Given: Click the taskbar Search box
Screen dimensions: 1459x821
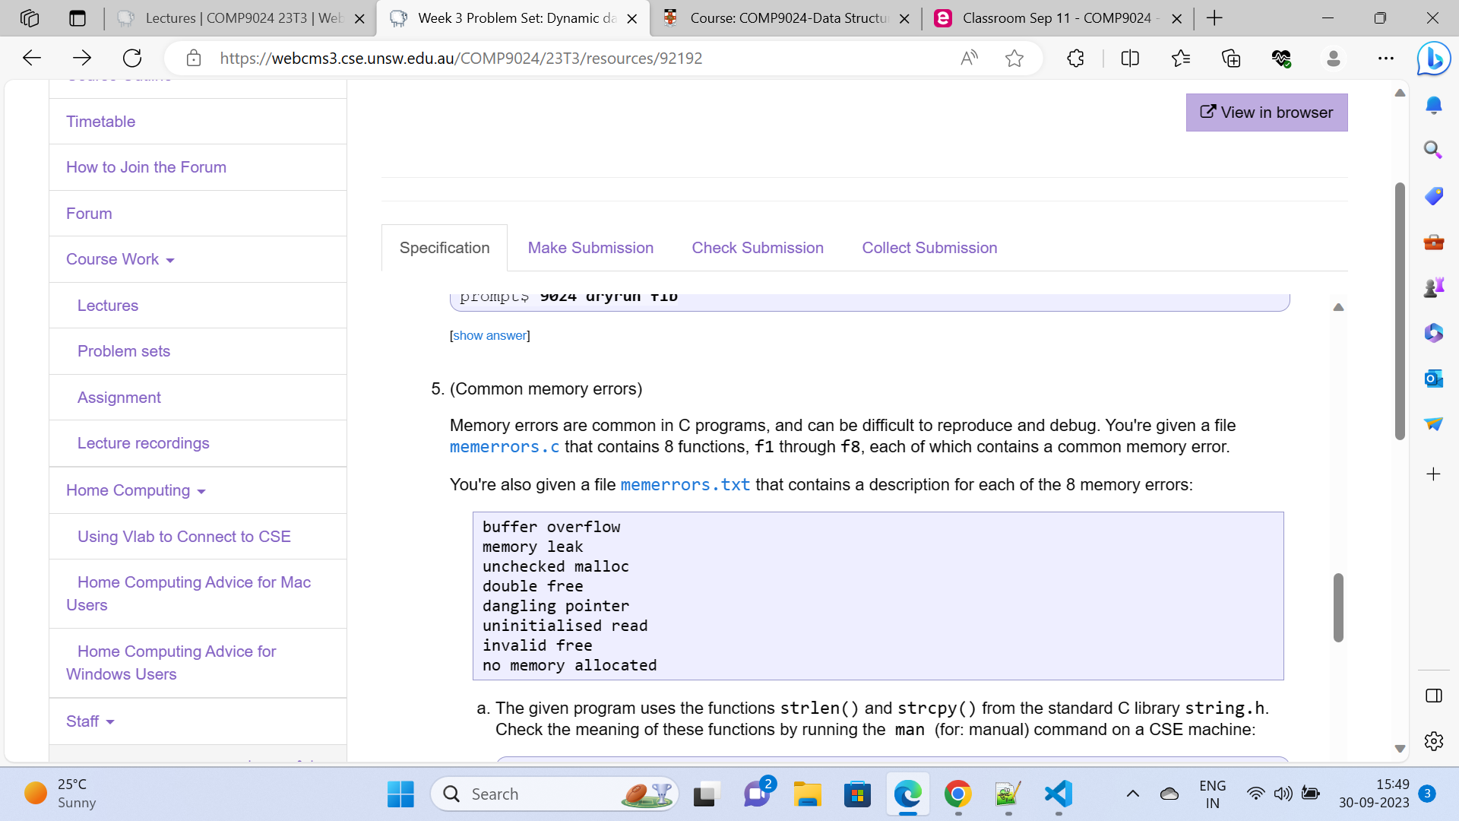Looking at the screenshot, I should [x=555, y=794].
